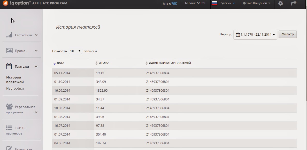Sort by ИТОГО column arrows
This screenshot has height=150, width=307.
[96, 63]
